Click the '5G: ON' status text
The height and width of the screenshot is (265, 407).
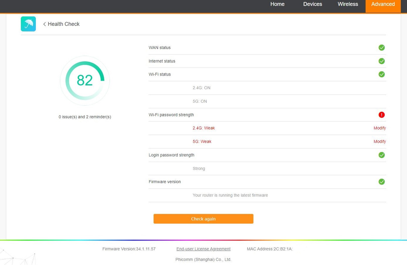click(x=200, y=101)
